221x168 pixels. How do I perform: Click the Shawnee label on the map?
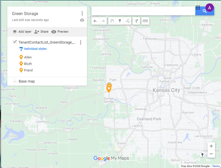[x=141, y=109]
